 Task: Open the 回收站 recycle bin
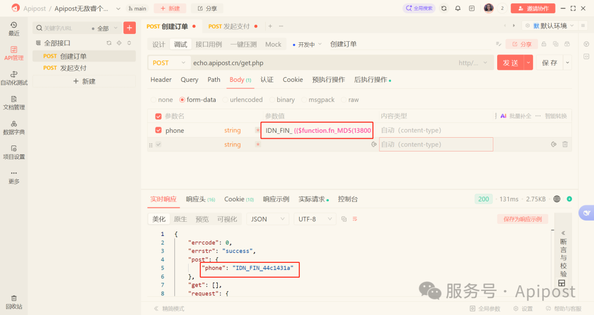[14, 302]
